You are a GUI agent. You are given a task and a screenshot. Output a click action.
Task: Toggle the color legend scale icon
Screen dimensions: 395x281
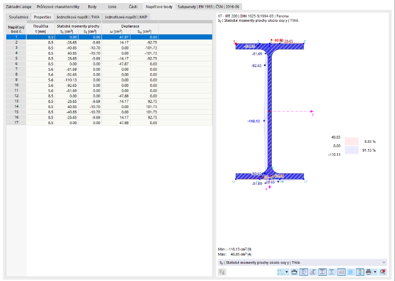(x=360, y=272)
